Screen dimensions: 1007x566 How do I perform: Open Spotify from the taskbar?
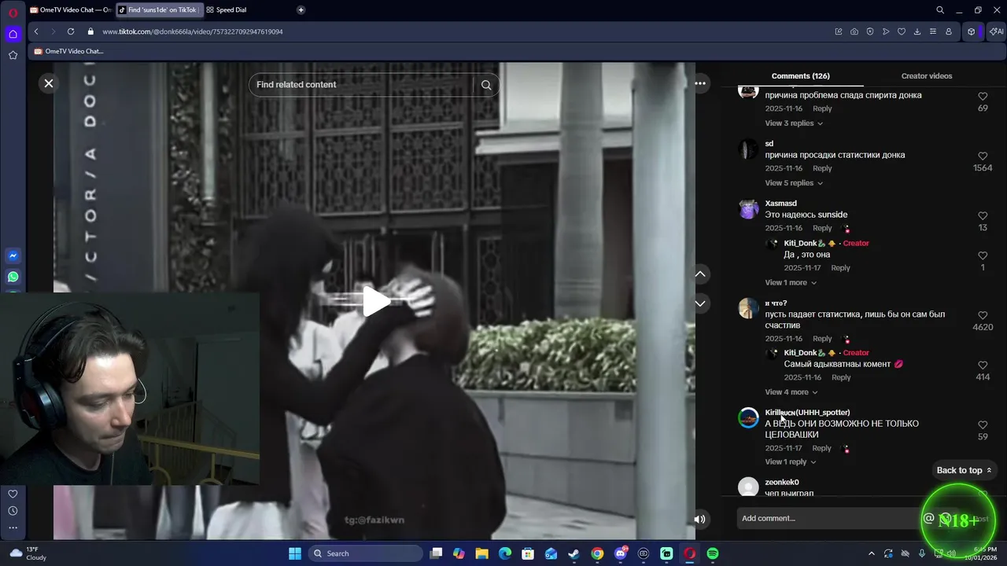pos(712,553)
